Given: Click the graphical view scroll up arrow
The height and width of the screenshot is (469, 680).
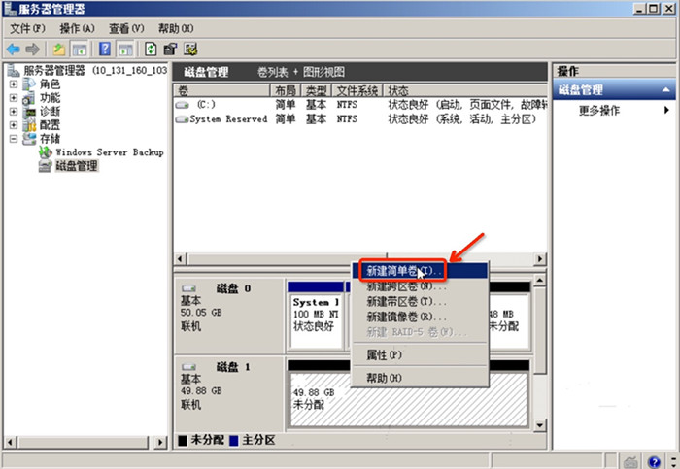Looking at the screenshot, I should pos(540,281).
